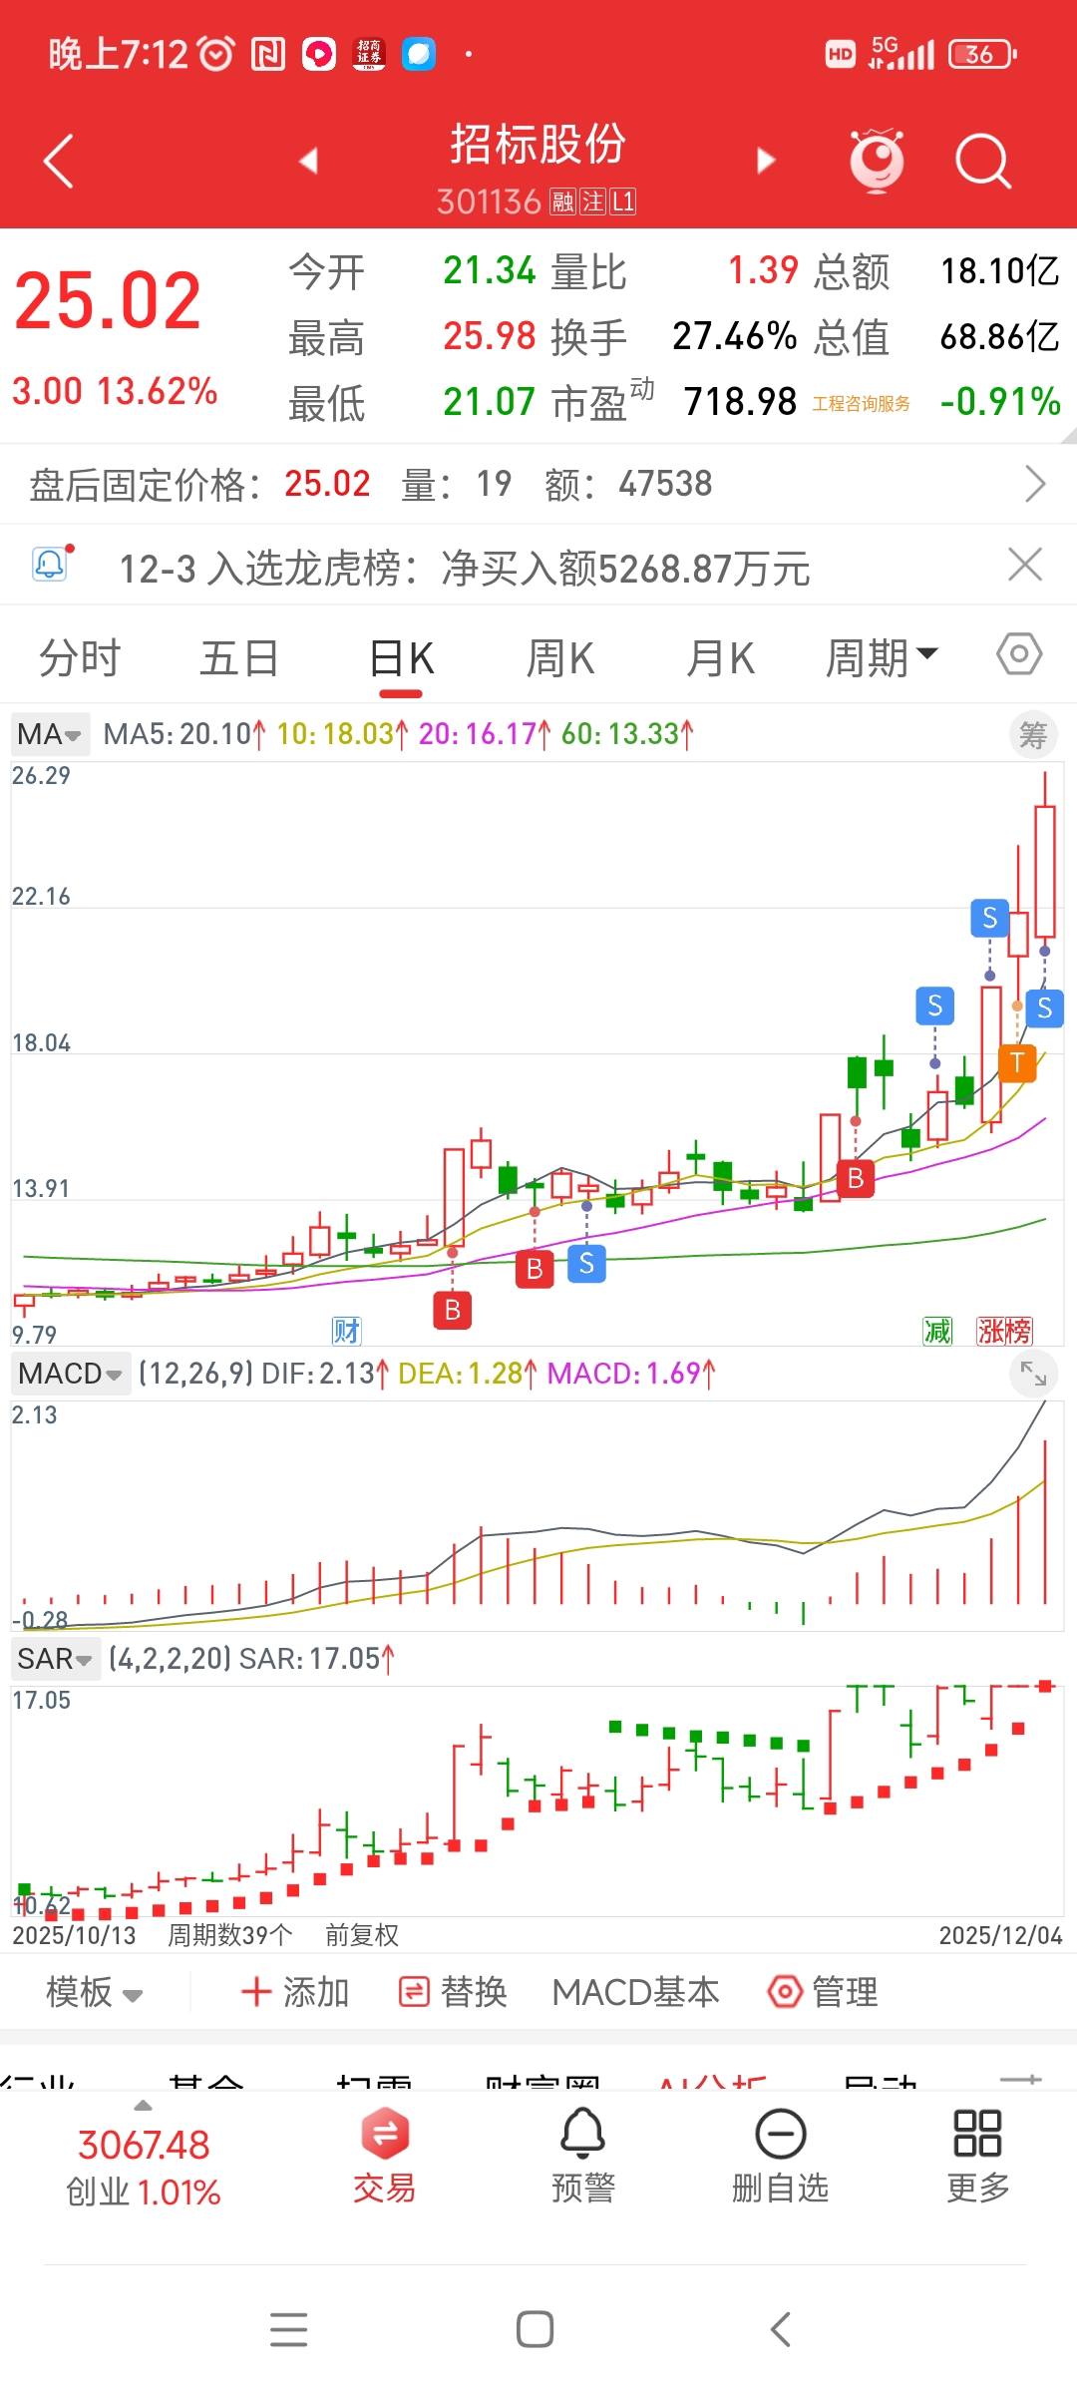Tap 添加 to add an indicator
The image size is (1077, 2394).
click(295, 1992)
